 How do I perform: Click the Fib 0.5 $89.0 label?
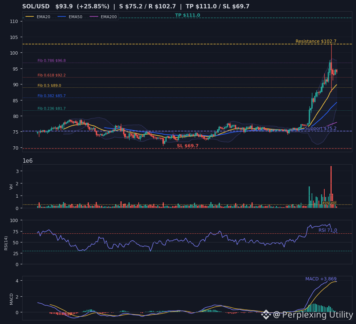(x=49, y=86)
